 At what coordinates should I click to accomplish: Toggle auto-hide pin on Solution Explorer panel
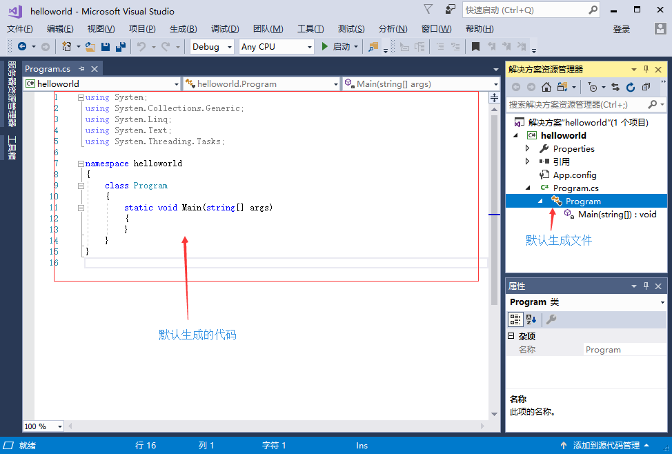[646, 70]
